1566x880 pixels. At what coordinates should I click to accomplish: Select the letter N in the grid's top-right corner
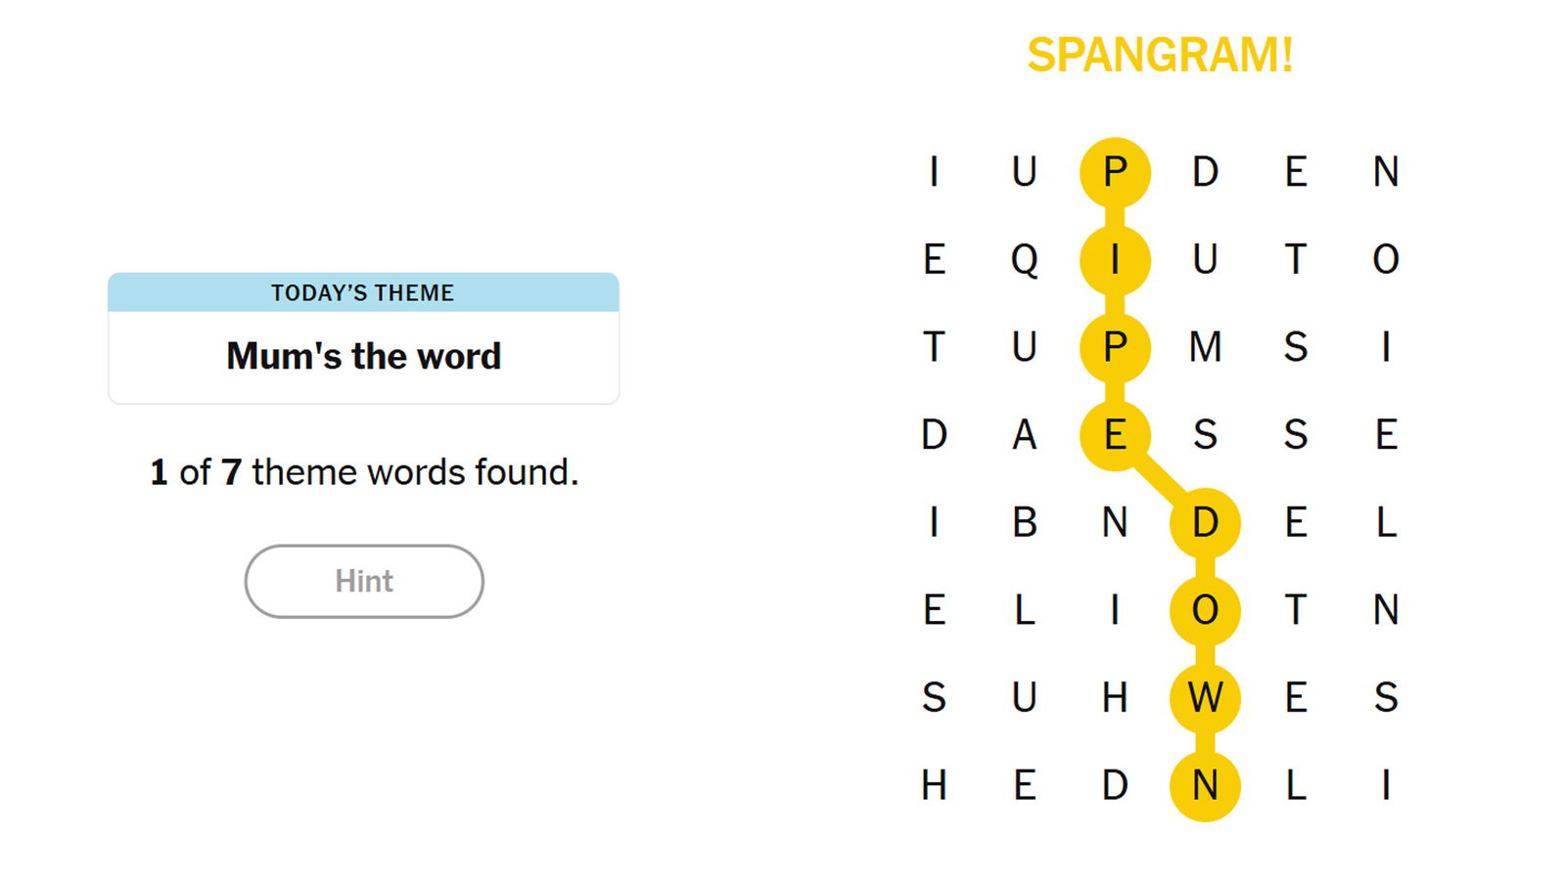[x=1386, y=172]
